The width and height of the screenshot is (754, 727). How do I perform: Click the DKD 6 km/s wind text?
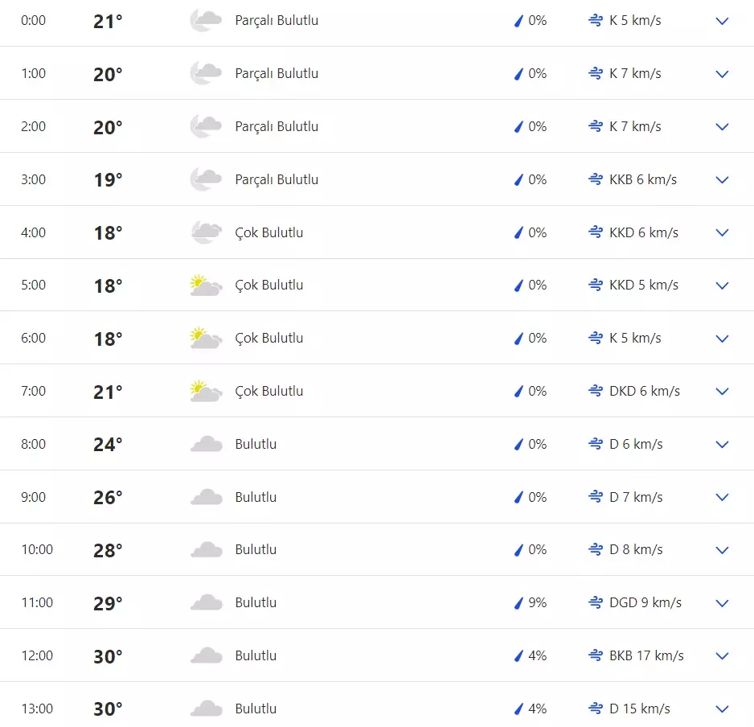pyautogui.click(x=645, y=391)
